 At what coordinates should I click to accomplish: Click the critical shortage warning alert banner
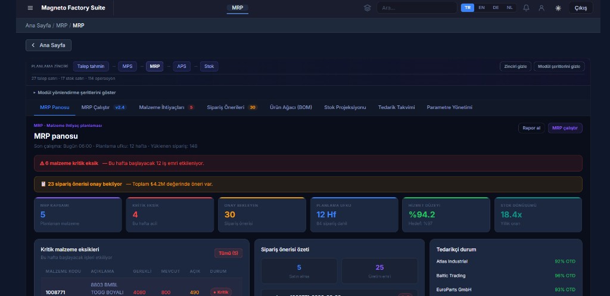[x=308, y=163]
